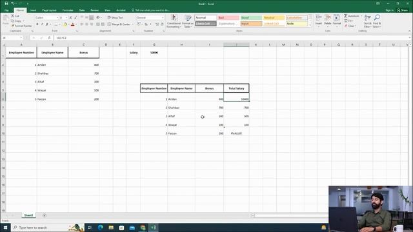Apply the Good cell style
The image size is (413, 232).
(x=251, y=17)
